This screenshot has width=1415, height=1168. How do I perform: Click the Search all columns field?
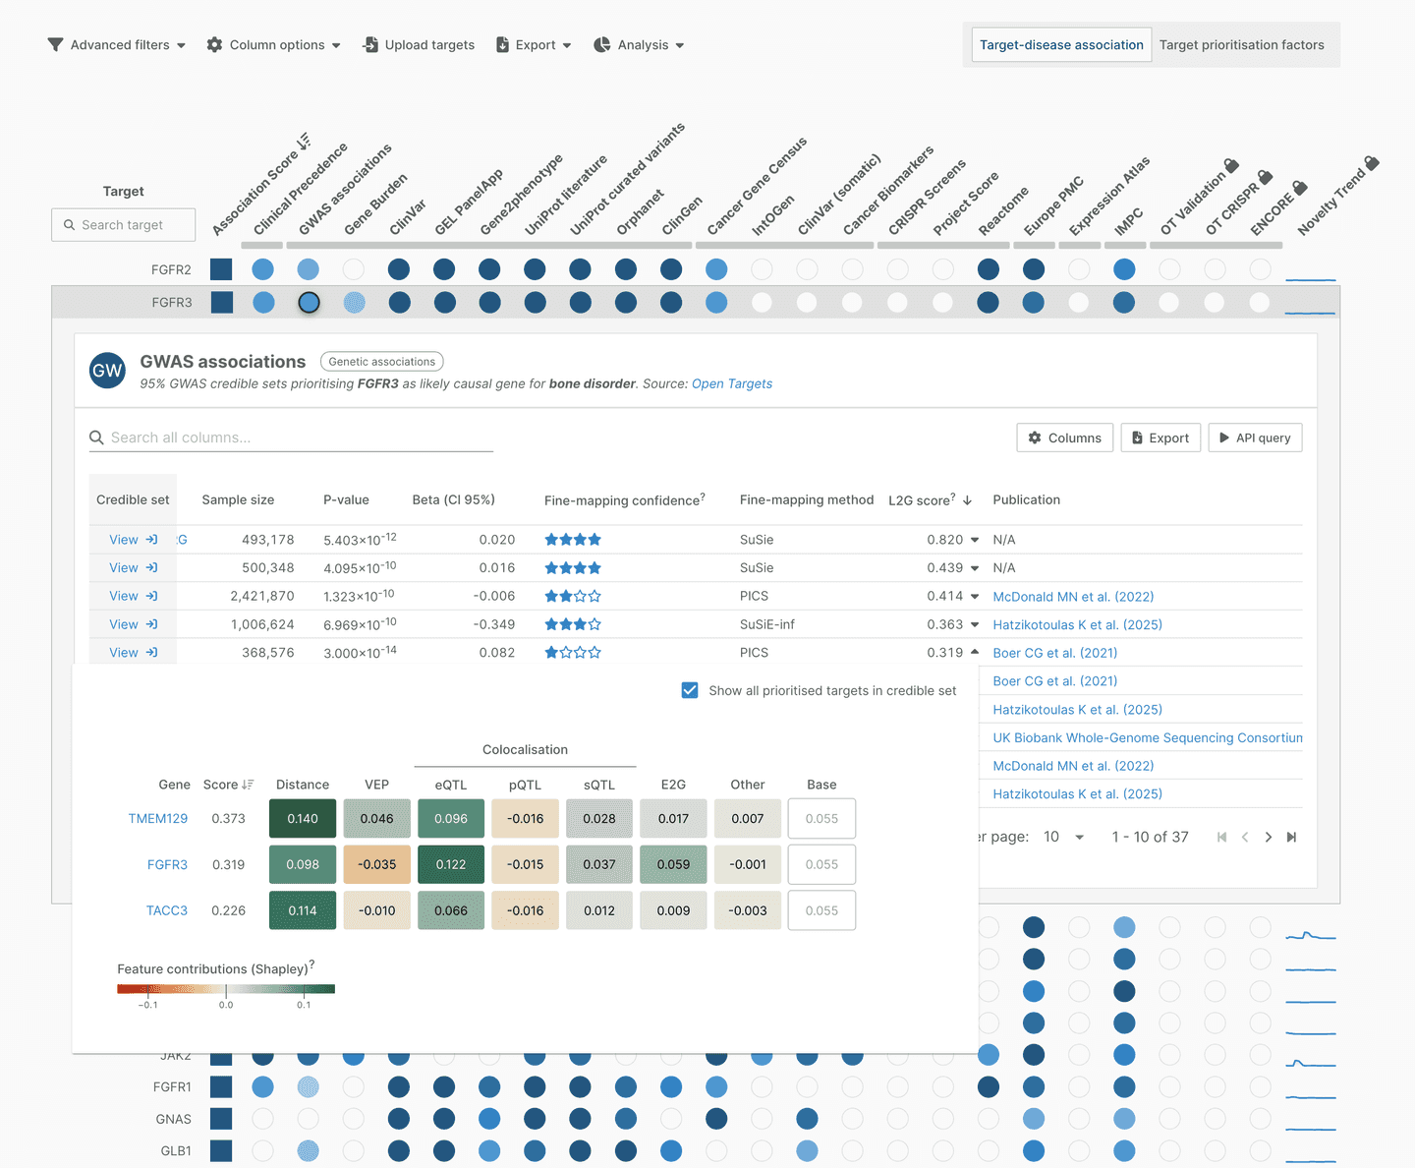pos(291,438)
